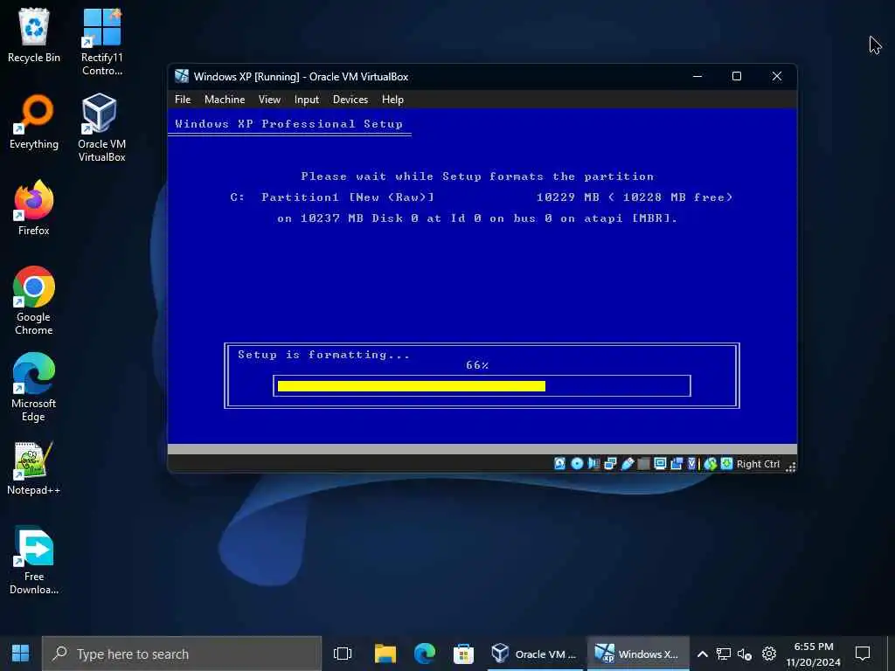Open Microsoft Store from the taskbar
This screenshot has height=671, width=895.
pos(463,654)
